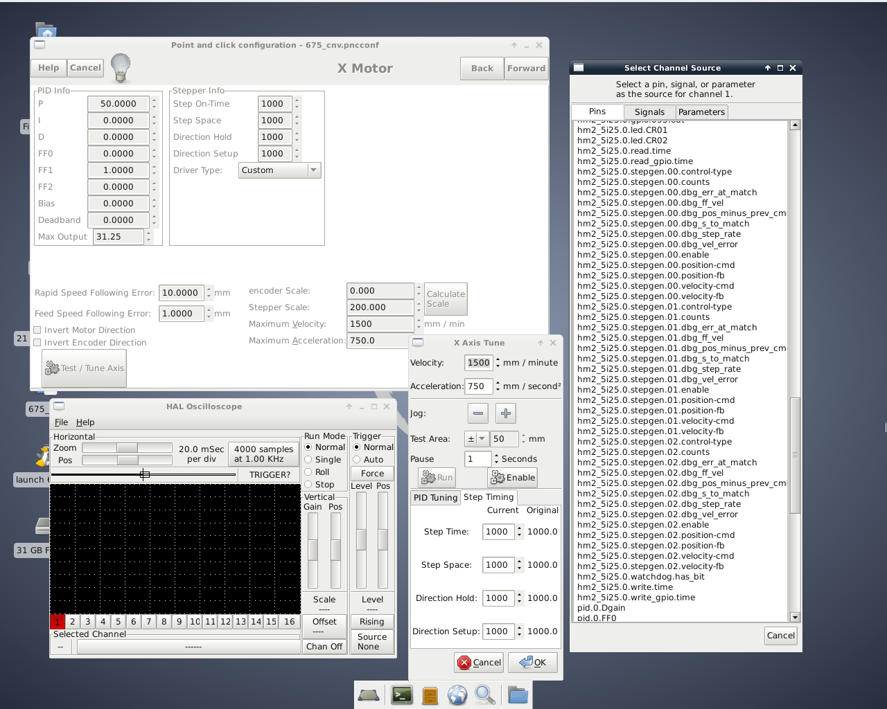Enable Invert Motor Direction checkbox
Viewport: 887px width, 709px height.
click(38, 330)
